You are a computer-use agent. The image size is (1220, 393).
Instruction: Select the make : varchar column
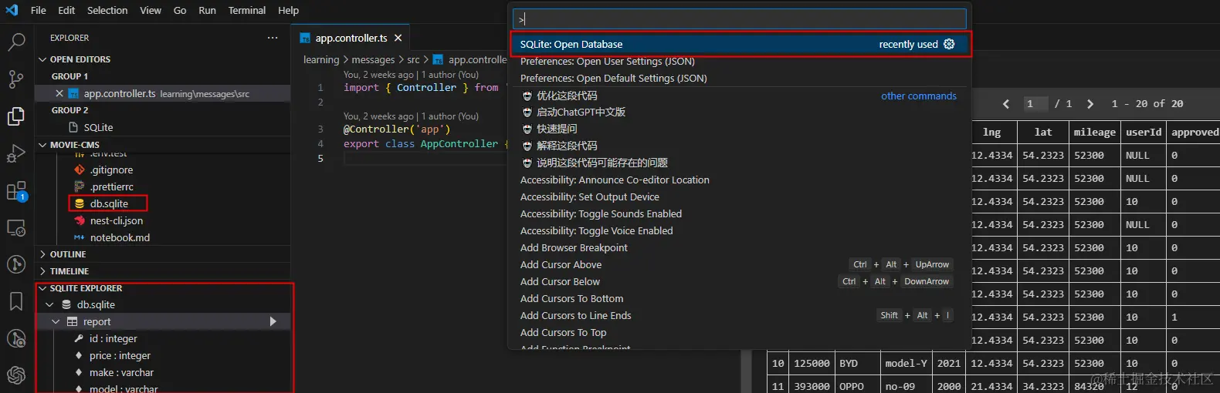click(x=121, y=372)
